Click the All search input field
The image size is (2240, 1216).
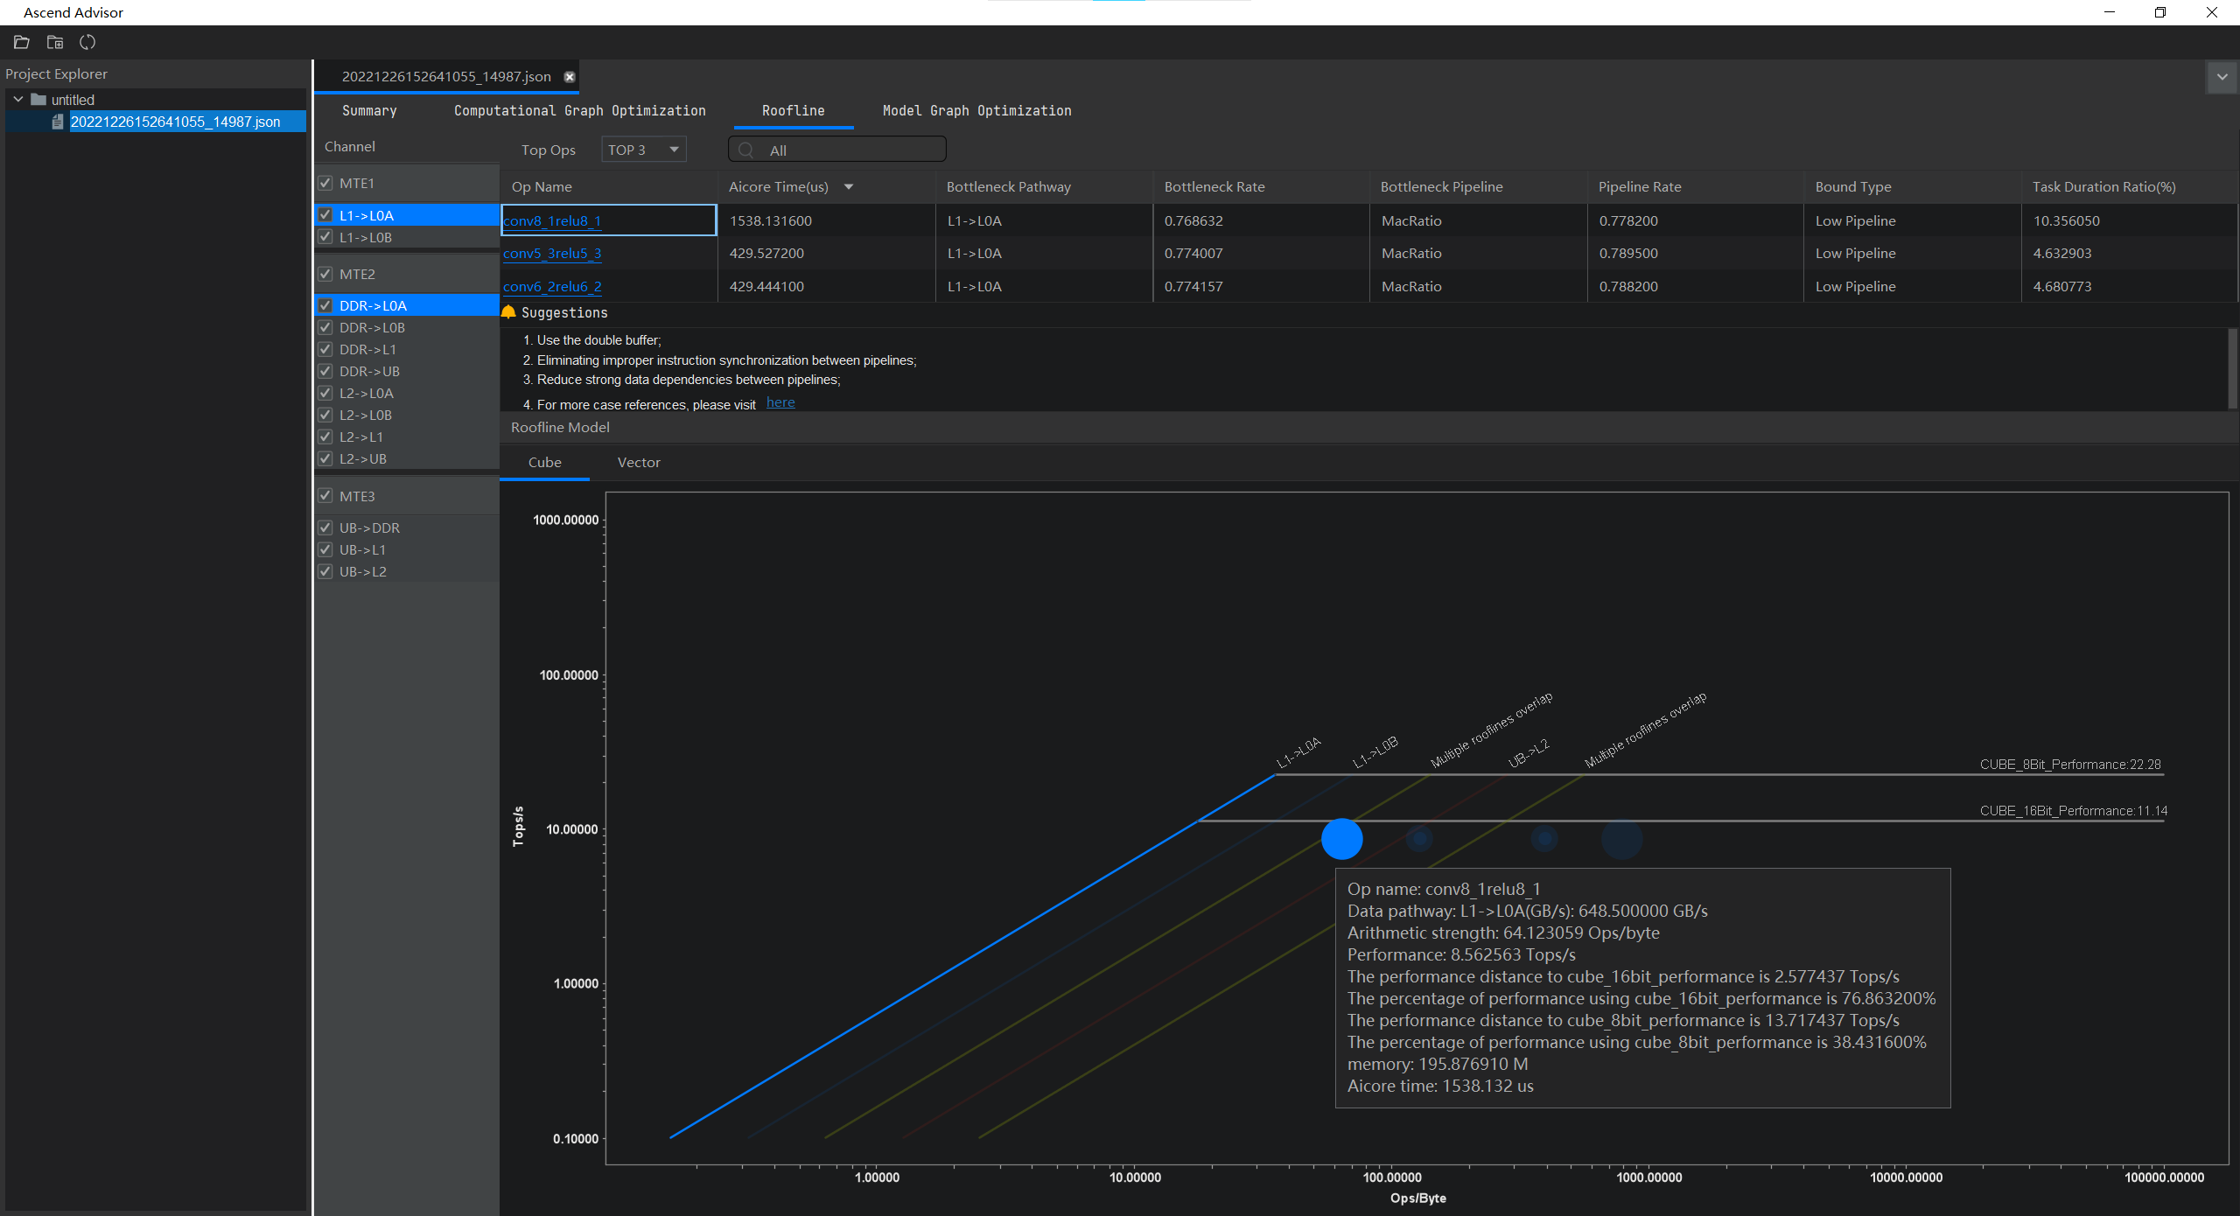[836, 150]
